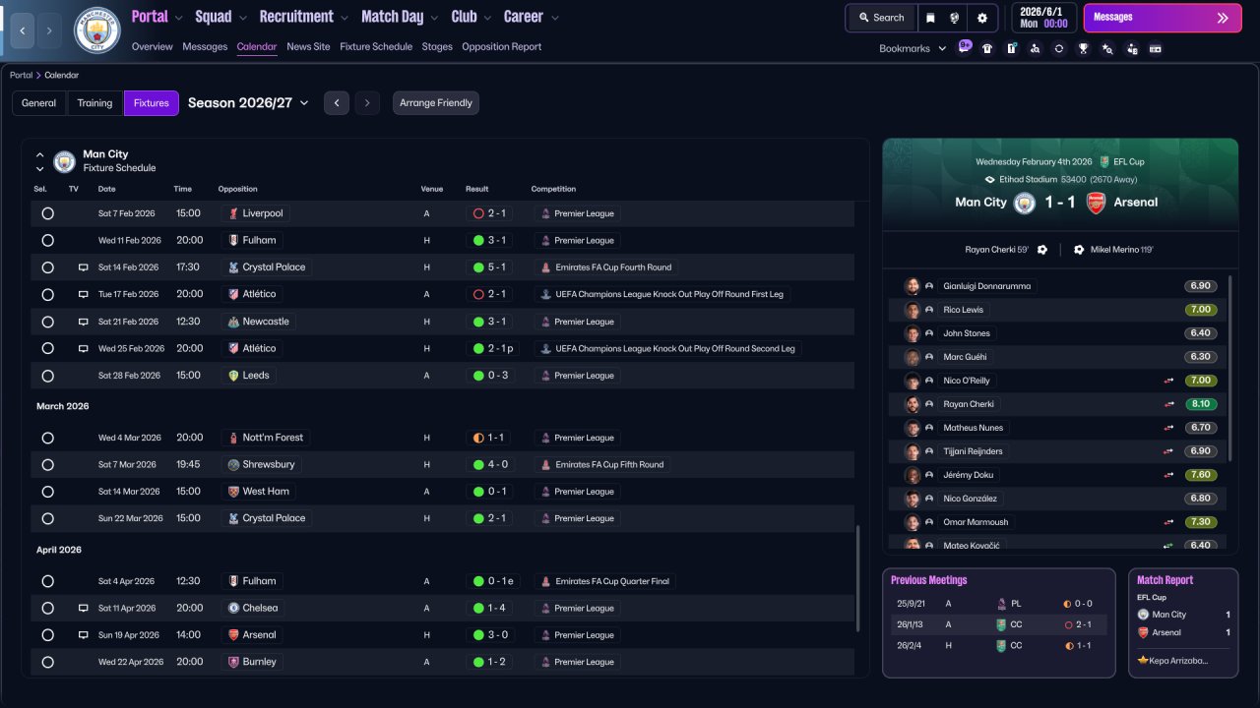Click the 5 - 1 result against Crystal Palace

pyautogui.click(x=488, y=267)
